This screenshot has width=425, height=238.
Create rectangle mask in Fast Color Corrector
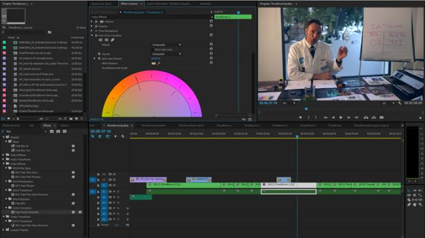coord(106,40)
